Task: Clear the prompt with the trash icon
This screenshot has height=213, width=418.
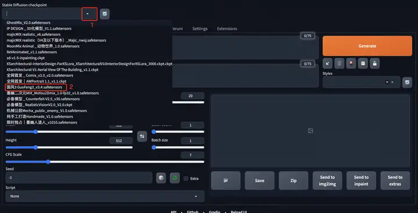Action: point(339,63)
